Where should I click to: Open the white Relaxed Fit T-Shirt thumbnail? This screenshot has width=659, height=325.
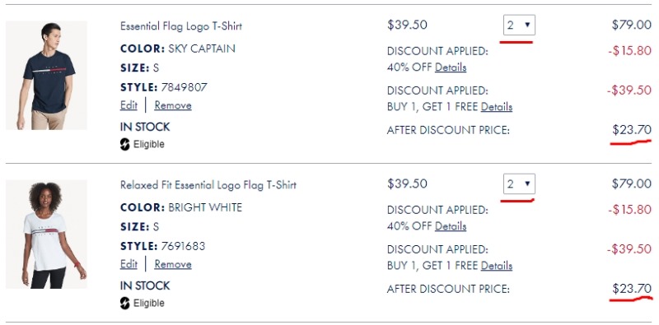46,234
